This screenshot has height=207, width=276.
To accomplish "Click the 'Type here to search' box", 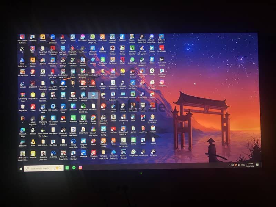I will click(44, 168).
